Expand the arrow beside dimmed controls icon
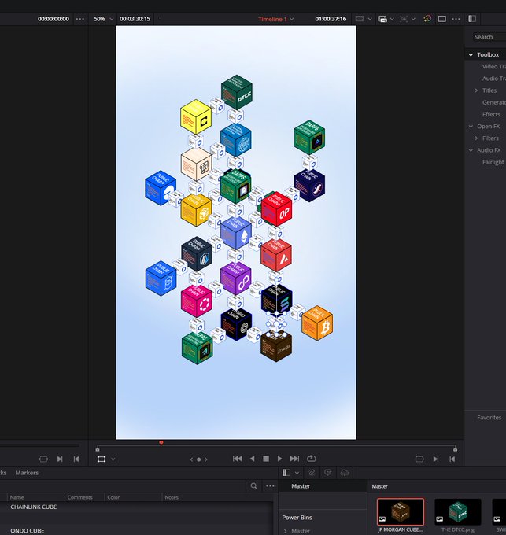 tap(413, 19)
